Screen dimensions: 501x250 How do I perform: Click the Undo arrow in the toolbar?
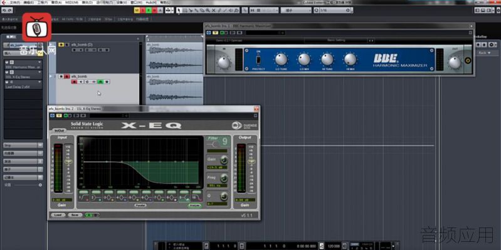[4, 10]
